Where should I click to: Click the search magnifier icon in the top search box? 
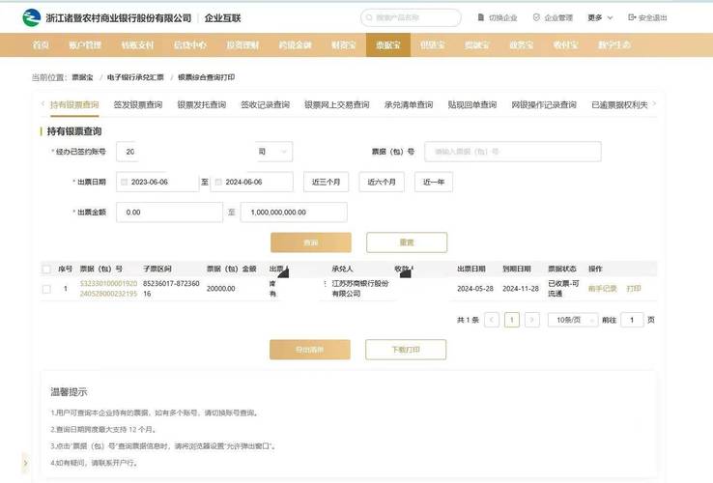(369, 17)
